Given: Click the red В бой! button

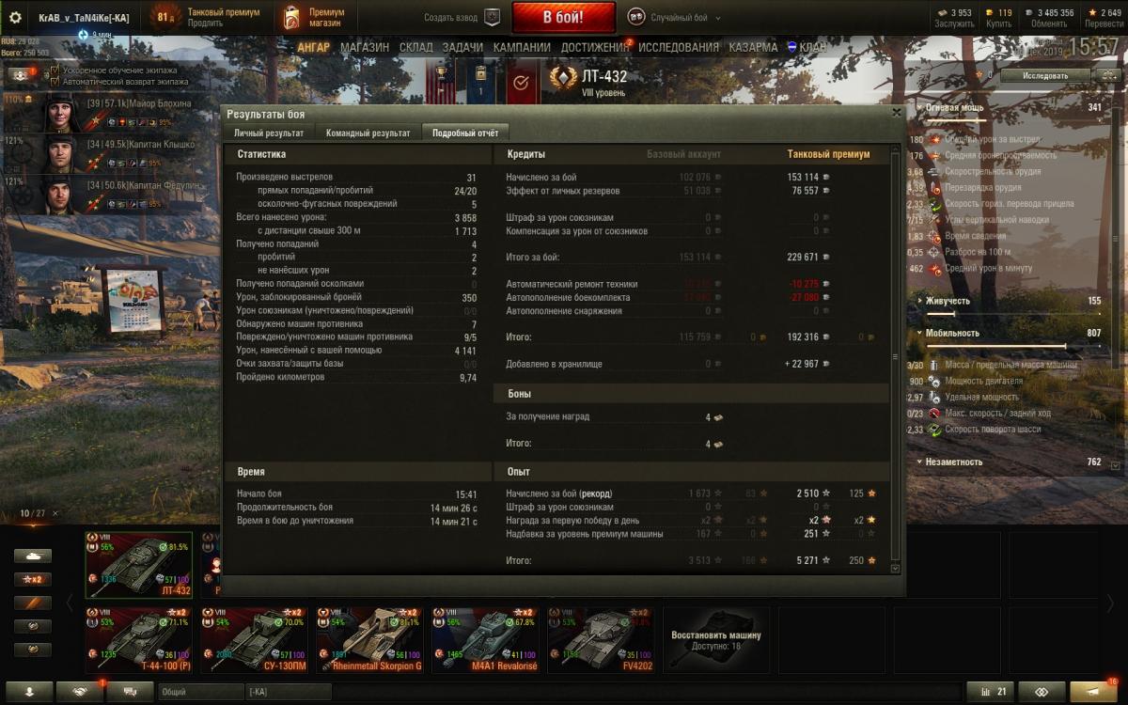Looking at the screenshot, I should tap(564, 17).
